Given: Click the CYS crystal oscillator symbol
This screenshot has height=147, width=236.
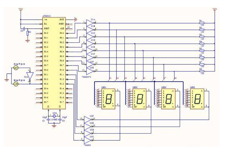Looking at the screenshot, I should pyautogui.click(x=54, y=116).
